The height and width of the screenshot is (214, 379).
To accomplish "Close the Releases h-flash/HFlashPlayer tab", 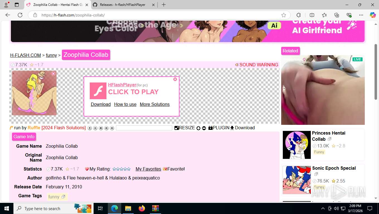I will pyautogui.click(x=153, y=5).
